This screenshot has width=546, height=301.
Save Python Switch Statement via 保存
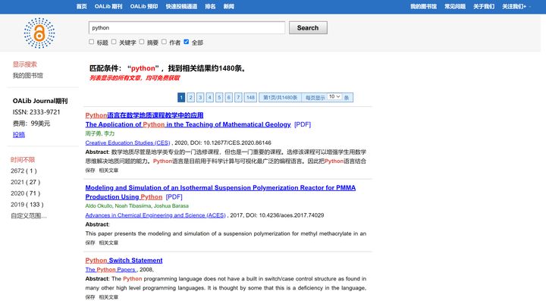[x=89, y=296]
